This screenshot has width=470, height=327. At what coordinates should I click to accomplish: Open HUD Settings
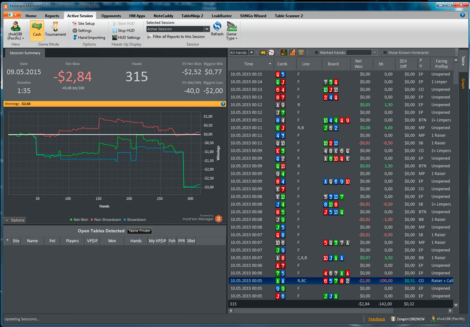pos(126,38)
